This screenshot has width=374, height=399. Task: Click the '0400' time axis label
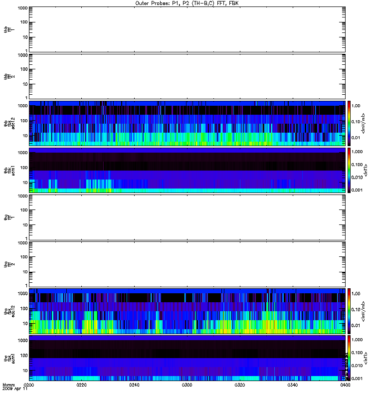[345, 385]
